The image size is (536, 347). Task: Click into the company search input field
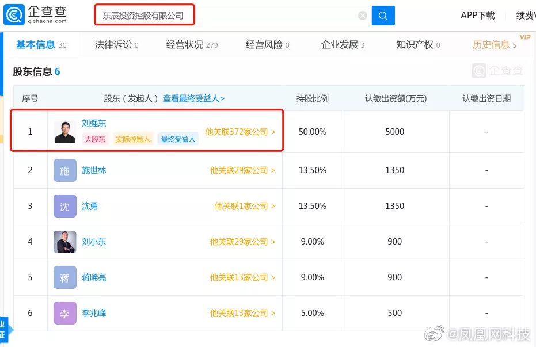[x=233, y=16]
